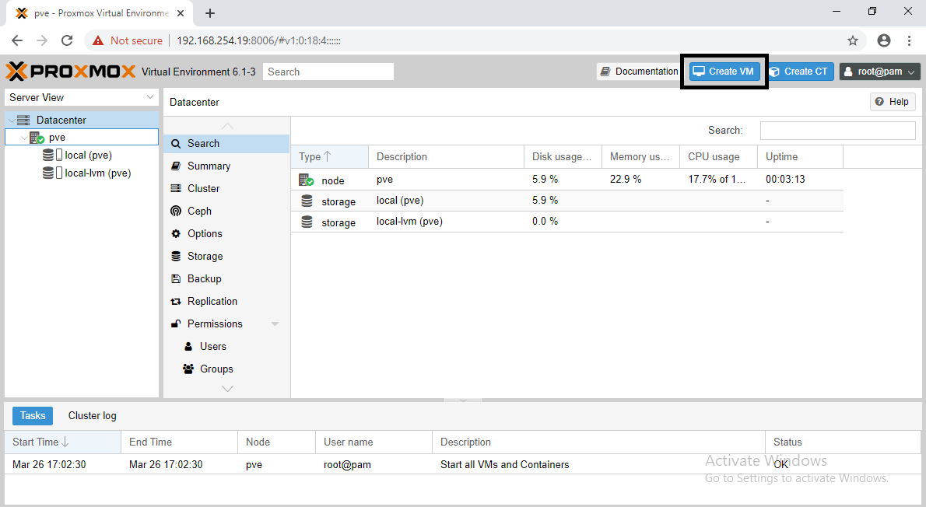Select the Tasks tab

click(x=33, y=415)
